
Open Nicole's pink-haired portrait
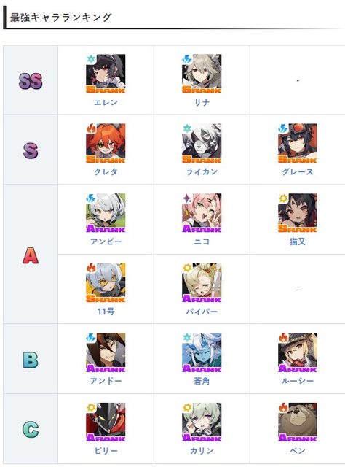pyautogui.click(x=202, y=213)
